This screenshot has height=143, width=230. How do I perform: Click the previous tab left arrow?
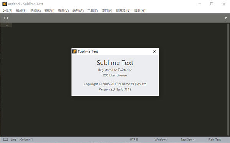[x=4, y=18]
